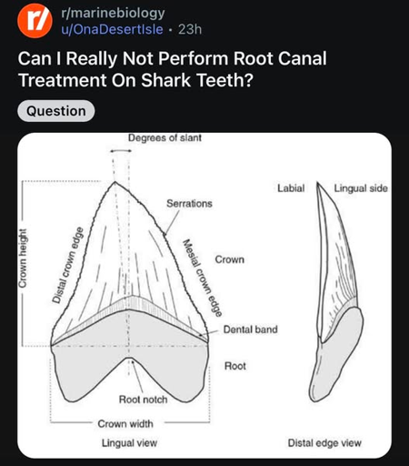This screenshot has width=409, height=466.
Task: Click the double-headed slant arrow in the diagram
Action: point(121,151)
